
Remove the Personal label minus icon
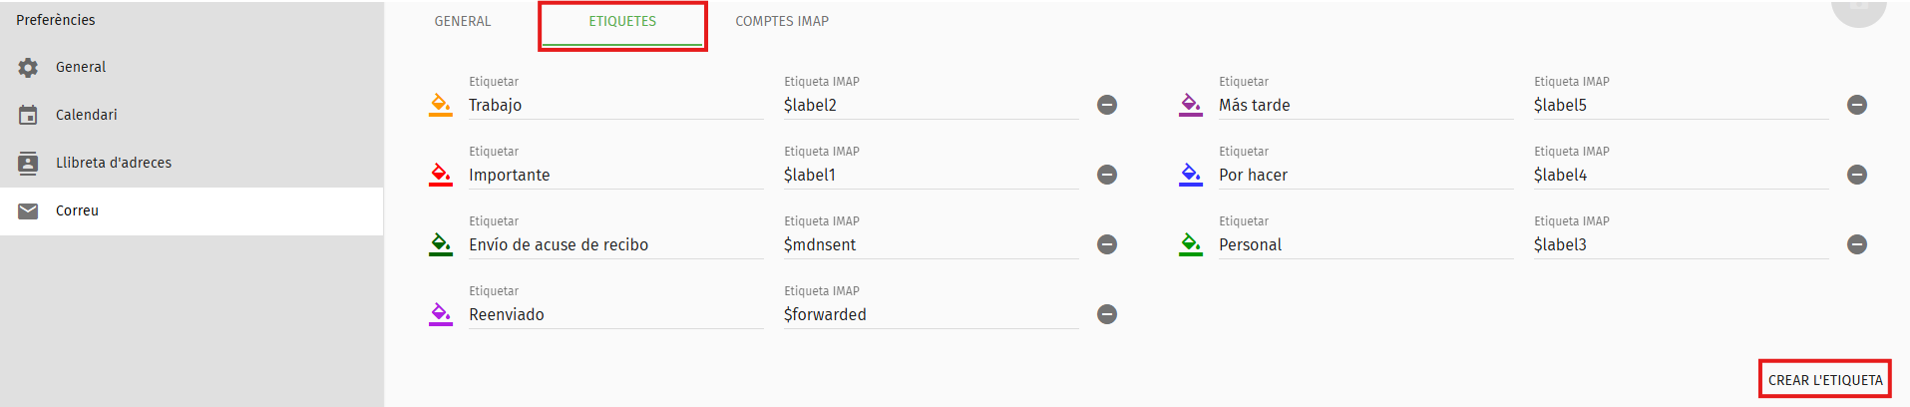click(1857, 244)
